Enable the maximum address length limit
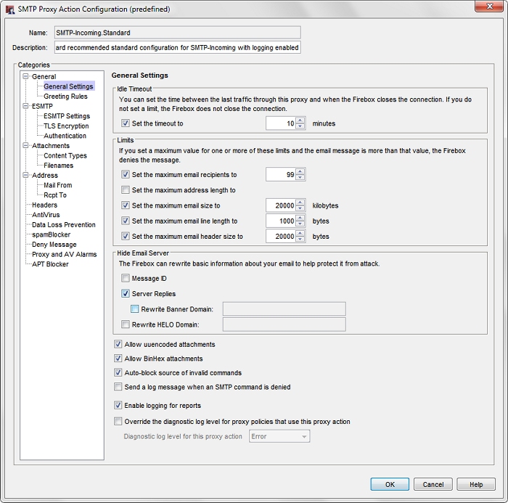The width and height of the screenshot is (508, 503). tap(126, 190)
